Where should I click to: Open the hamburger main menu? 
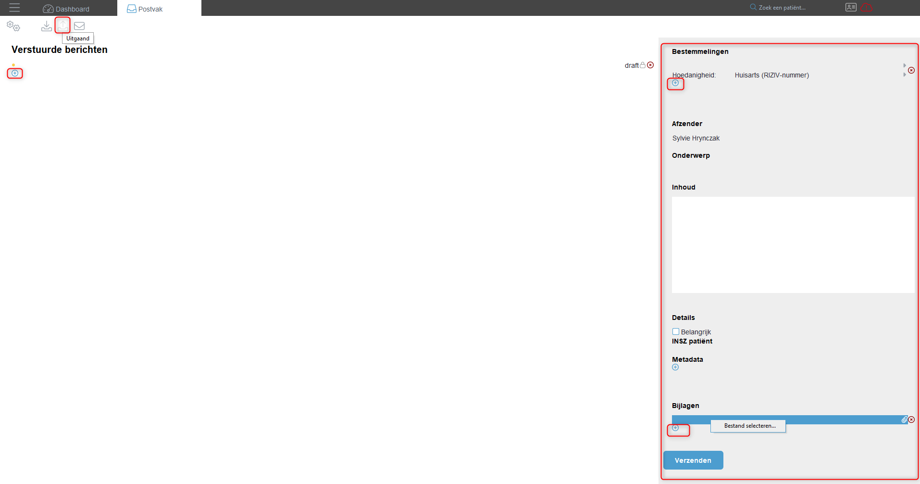click(x=14, y=8)
